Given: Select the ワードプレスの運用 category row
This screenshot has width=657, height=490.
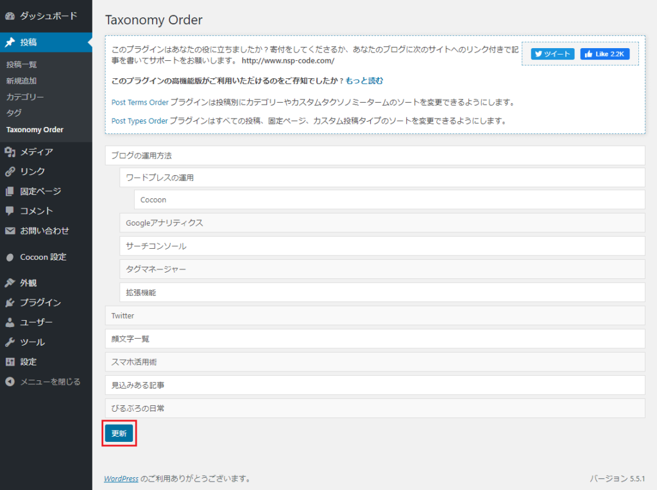Looking at the screenshot, I should pyautogui.click(x=382, y=178).
